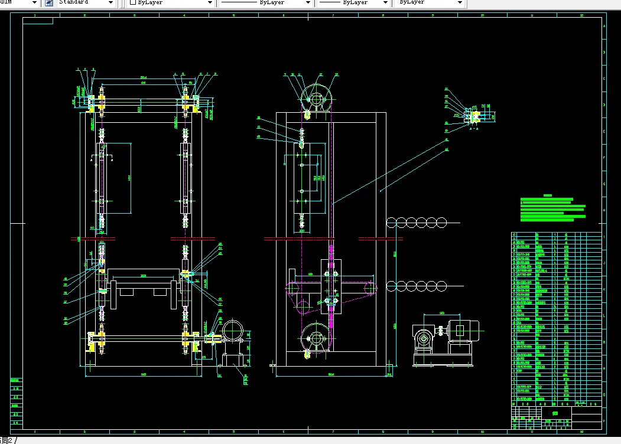Open the lineweight ByLayer dropdown
This screenshot has width=621, height=444.
(353, 3)
